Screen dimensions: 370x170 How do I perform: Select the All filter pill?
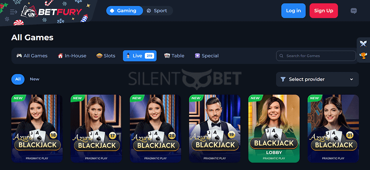point(18,79)
